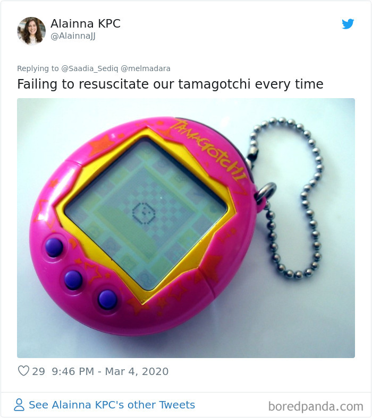The width and height of the screenshot is (372, 418).
Task: Click the Twitter bird logo
Action: tap(348, 24)
